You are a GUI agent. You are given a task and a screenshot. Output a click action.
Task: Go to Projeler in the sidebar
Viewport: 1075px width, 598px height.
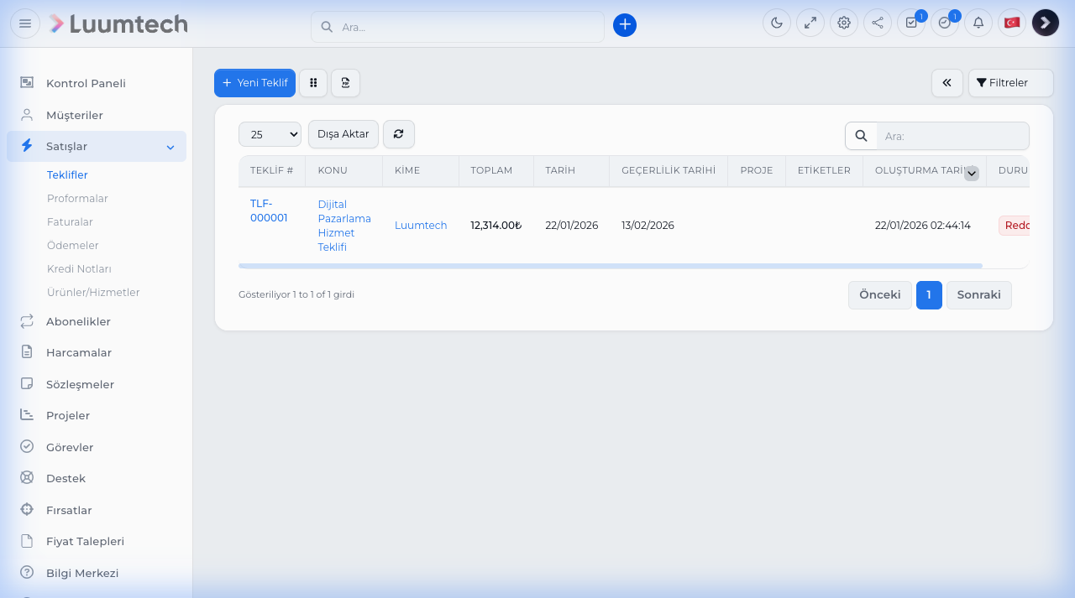[x=68, y=416]
